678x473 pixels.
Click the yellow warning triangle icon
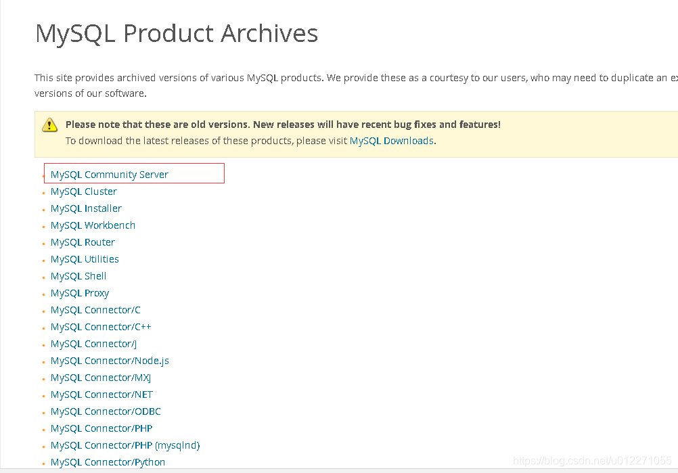(x=49, y=125)
